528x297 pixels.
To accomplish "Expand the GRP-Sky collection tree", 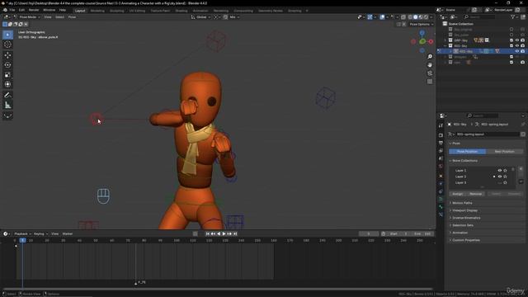I will coord(445,40).
